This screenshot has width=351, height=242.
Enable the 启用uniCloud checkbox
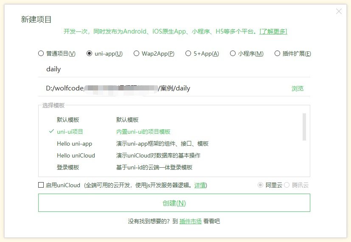click(x=41, y=185)
